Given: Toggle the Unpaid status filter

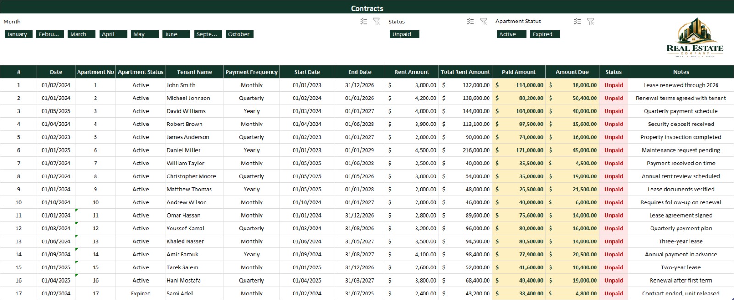Looking at the screenshot, I should point(405,34).
